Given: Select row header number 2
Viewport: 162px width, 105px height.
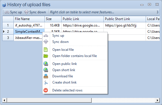Looking at the screenshot, I should [x=8, y=32].
